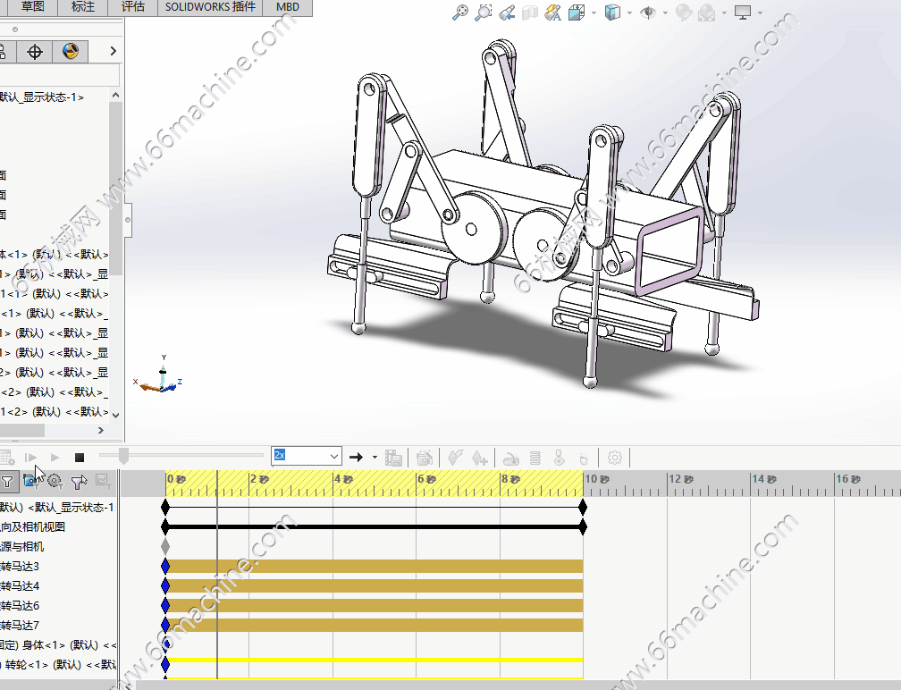Open the Playback Mode dropdown arrow
The width and height of the screenshot is (901, 690).
tap(375, 458)
